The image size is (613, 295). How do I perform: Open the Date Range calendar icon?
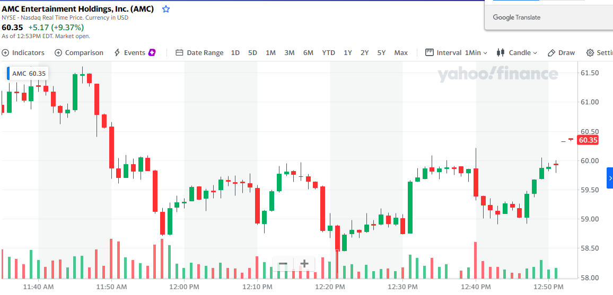(179, 52)
